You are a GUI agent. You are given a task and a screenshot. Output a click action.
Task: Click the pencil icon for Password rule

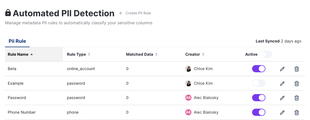coord(282,98)
